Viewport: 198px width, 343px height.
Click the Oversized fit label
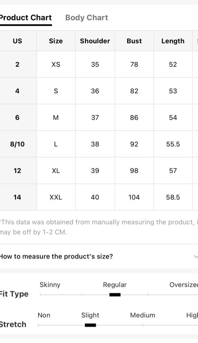[x=184, y=285]
